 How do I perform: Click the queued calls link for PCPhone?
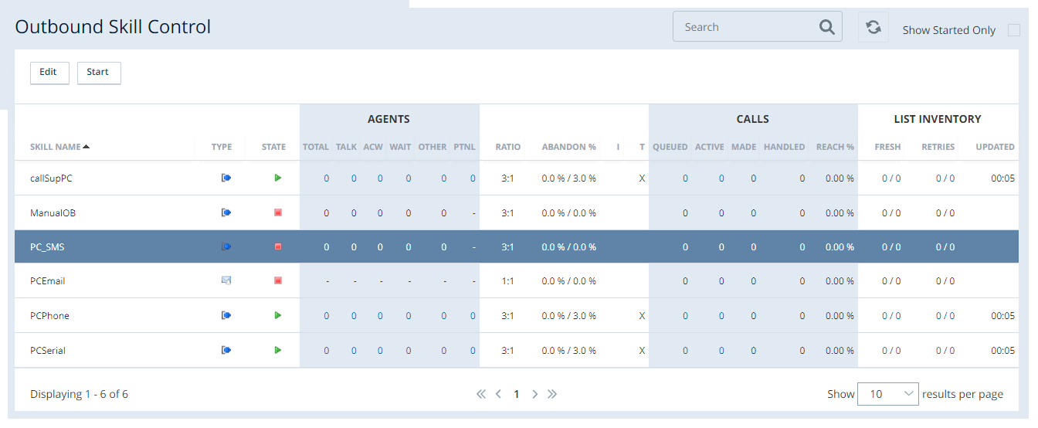click(x=685, y=316)
